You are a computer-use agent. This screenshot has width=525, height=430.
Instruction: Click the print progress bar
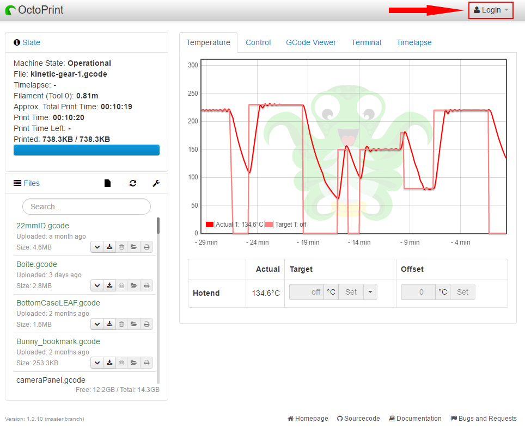[87, 150]
